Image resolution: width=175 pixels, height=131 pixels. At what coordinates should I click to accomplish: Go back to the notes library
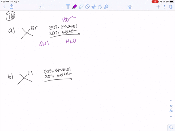click(4, 7)
